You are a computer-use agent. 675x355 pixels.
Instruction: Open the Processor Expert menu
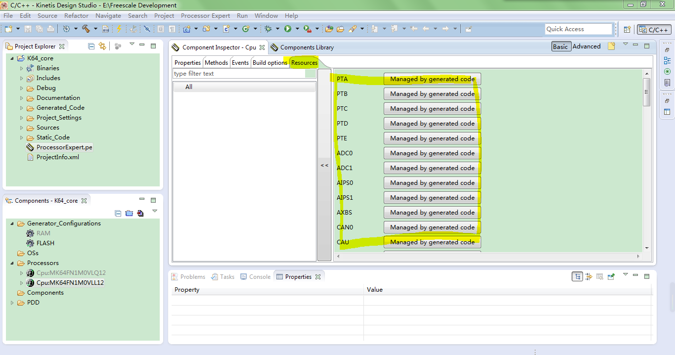point(205,15)
